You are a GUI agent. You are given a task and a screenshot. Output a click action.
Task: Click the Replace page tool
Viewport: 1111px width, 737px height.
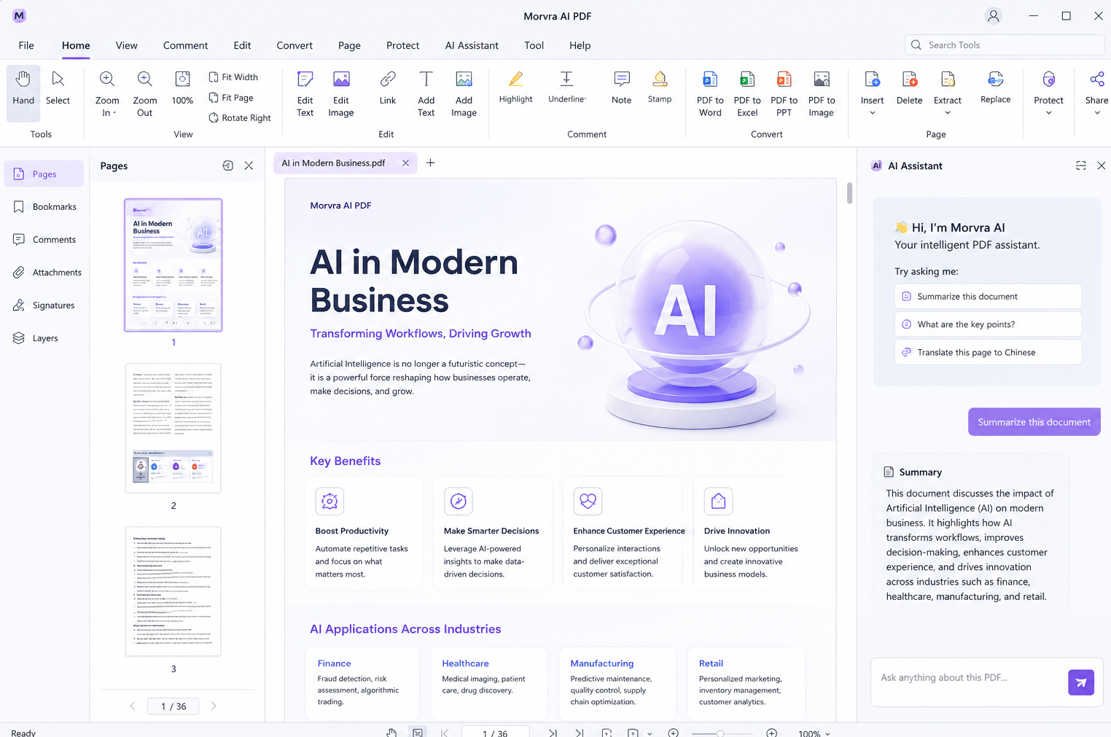995,87
